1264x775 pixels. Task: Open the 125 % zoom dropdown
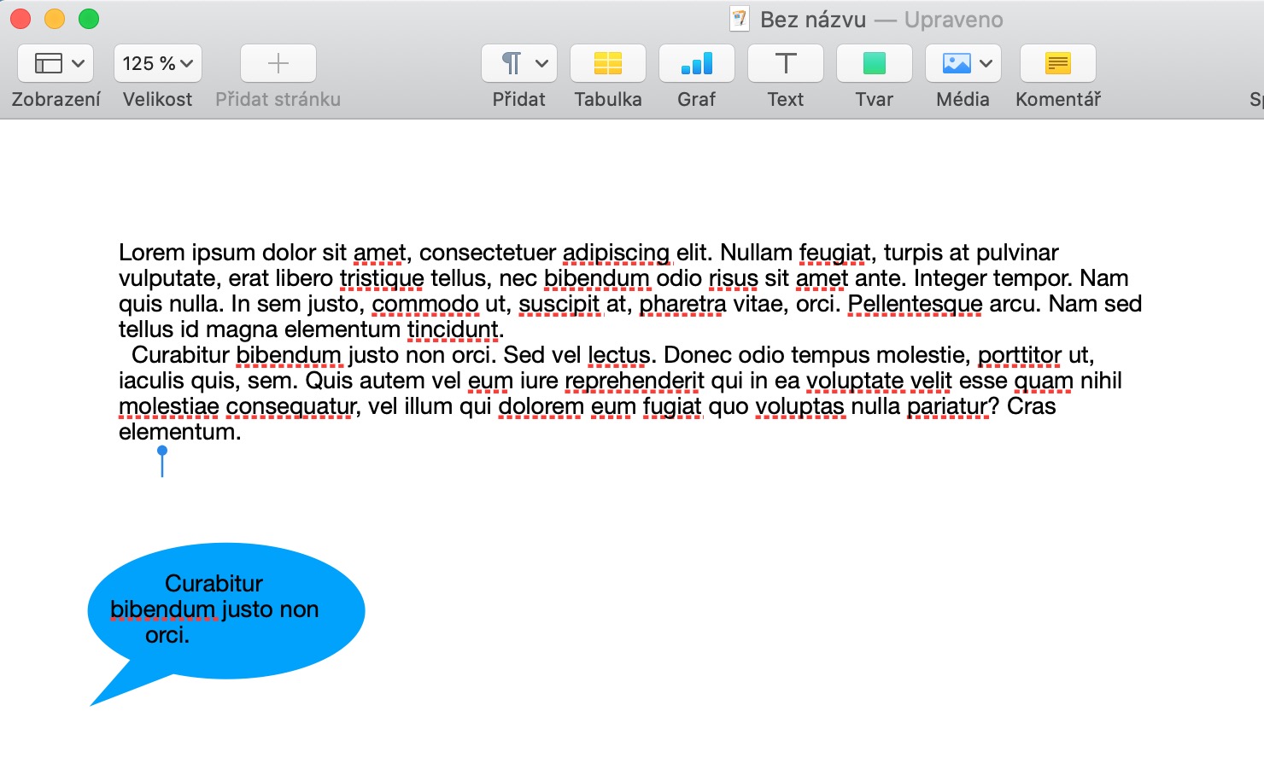[x=158, y=63]
